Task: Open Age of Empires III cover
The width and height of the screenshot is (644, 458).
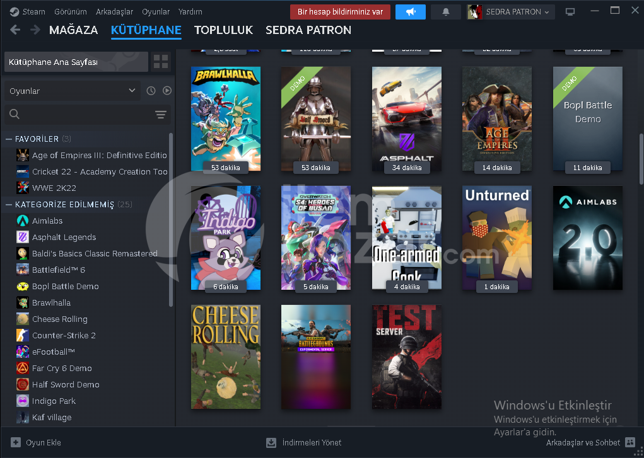Action: pyautogui.click(x=497, y=118)
